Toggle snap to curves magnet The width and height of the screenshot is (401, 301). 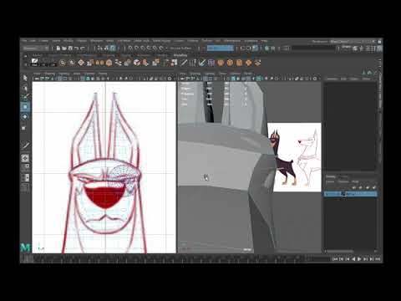click(136, 48)
